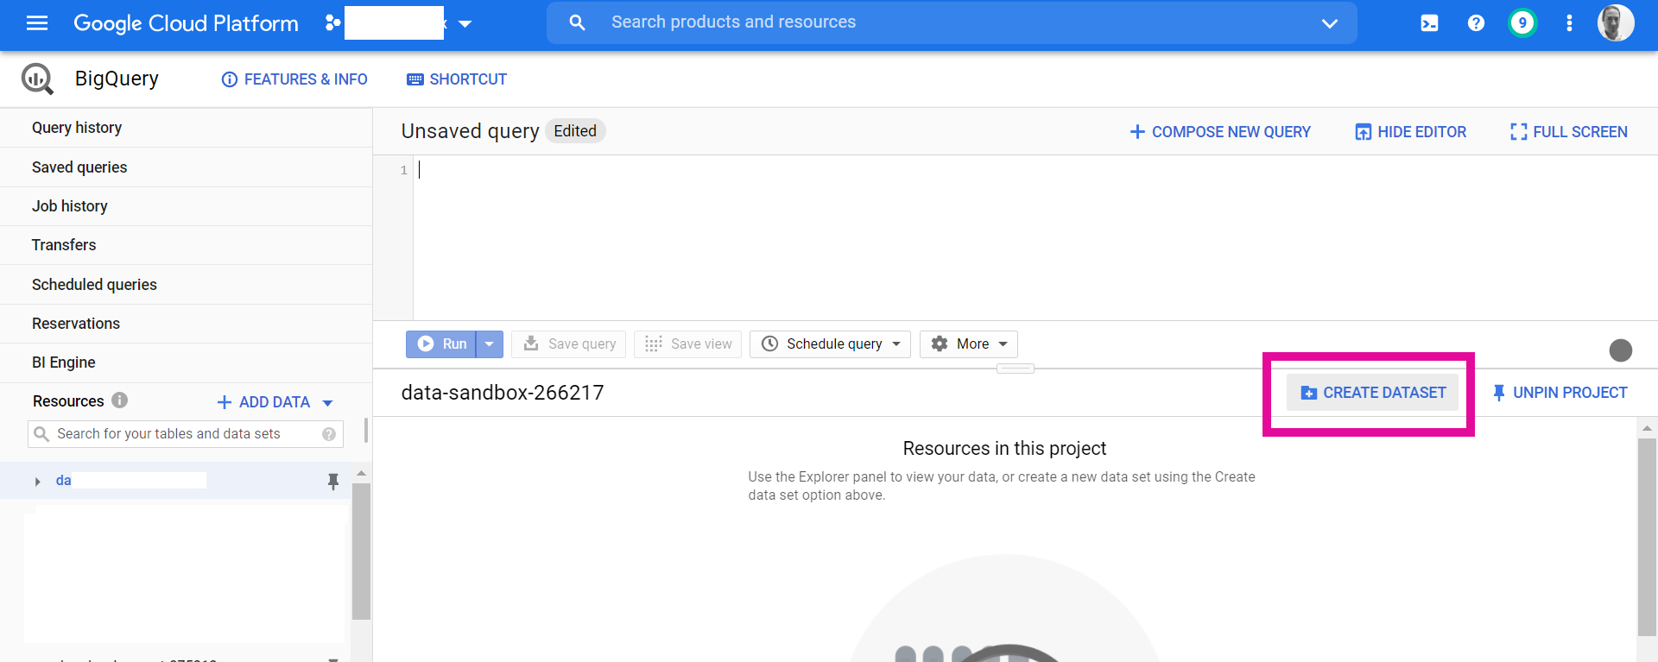Click the Resources info icon
Image resolution: width=1658 pixels, height=662 pixels.
[x=120, y=400]
